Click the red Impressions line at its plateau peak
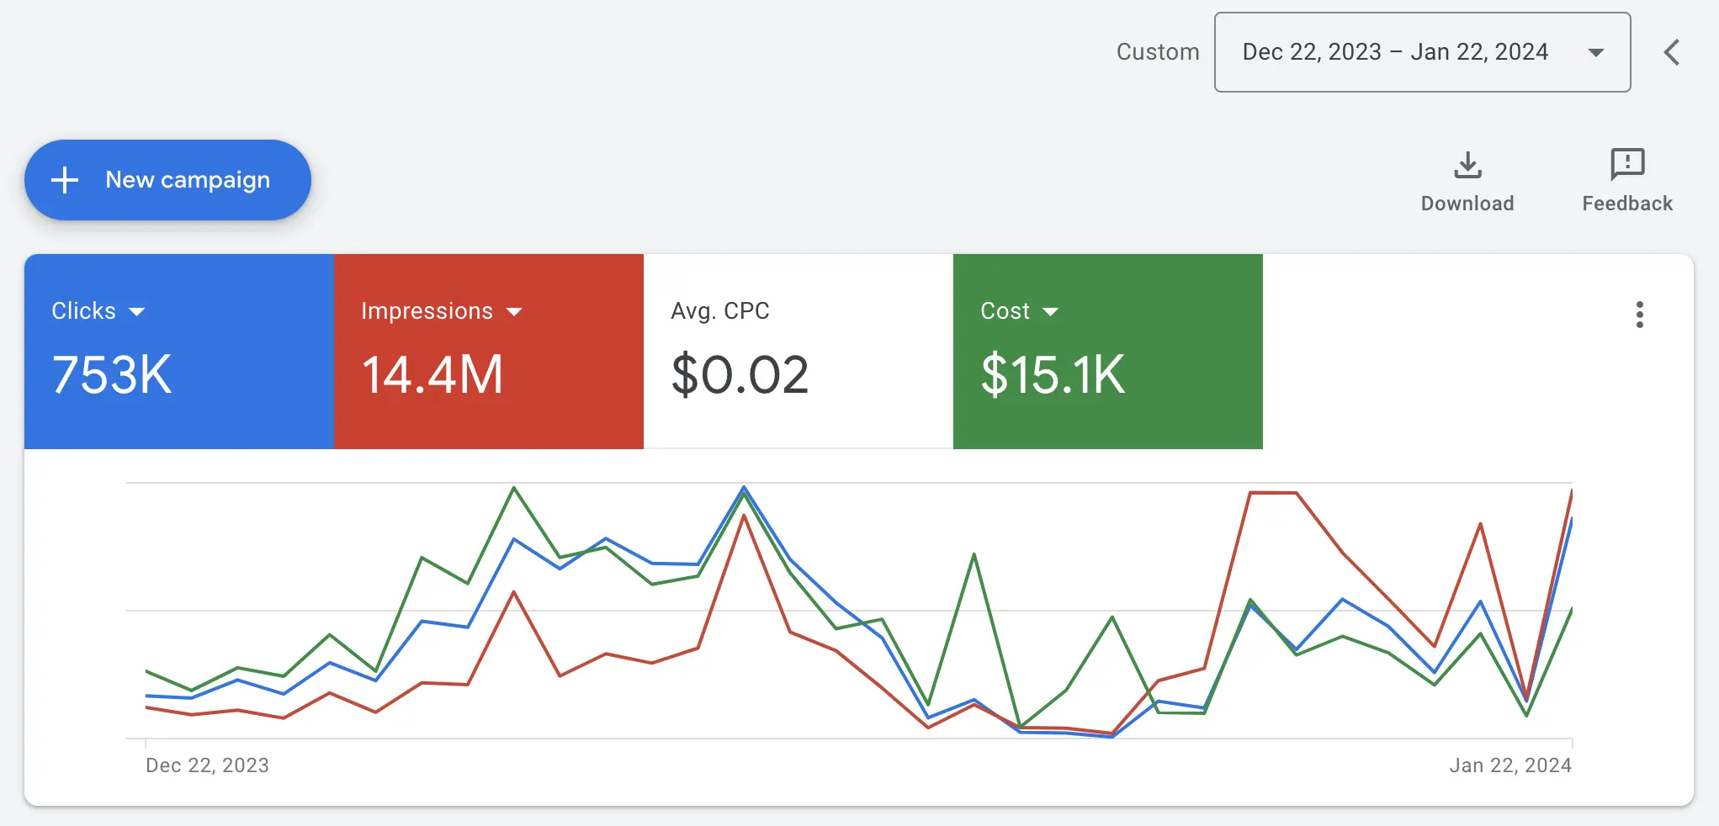 1273,493
